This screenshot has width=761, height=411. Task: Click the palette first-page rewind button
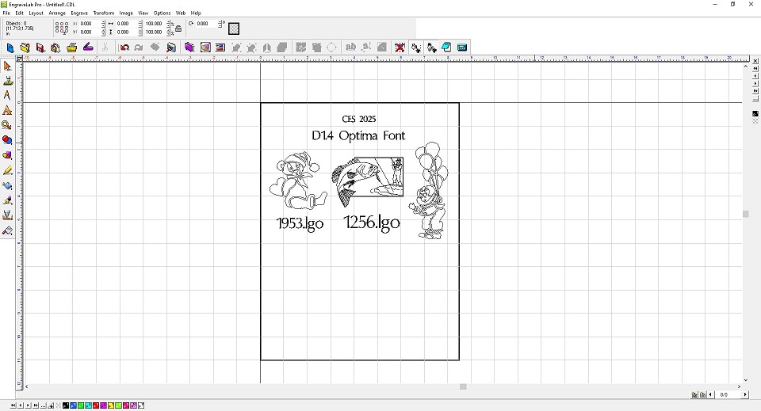tap(13, 405)
